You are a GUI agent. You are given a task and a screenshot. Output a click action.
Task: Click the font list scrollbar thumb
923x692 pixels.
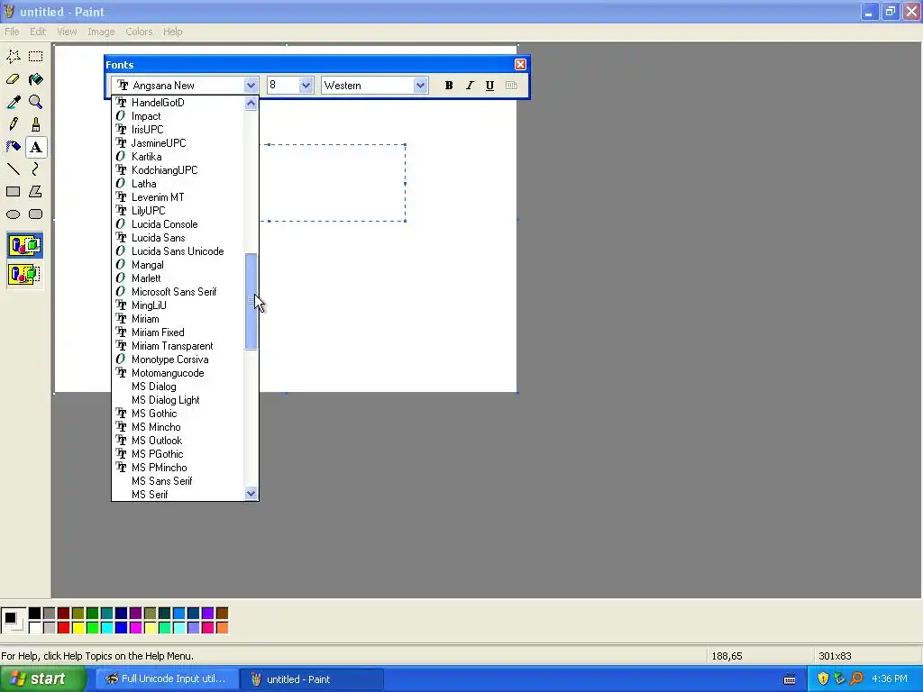251,301
